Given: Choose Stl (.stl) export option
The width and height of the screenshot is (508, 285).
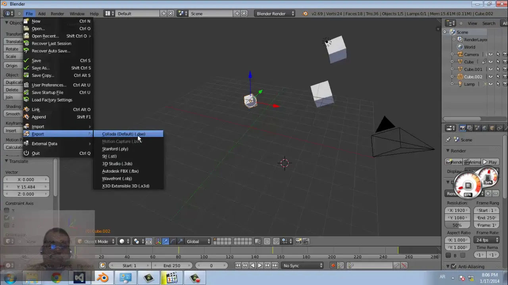Looking at the screenshot, I should point(128,156).
